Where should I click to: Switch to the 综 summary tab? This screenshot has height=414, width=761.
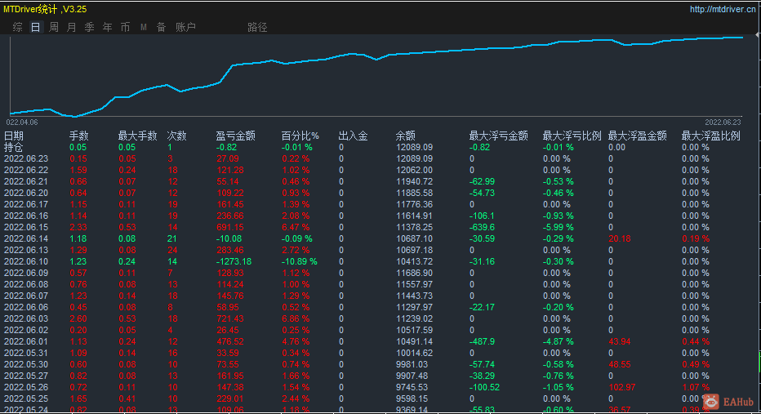point(18,27)
